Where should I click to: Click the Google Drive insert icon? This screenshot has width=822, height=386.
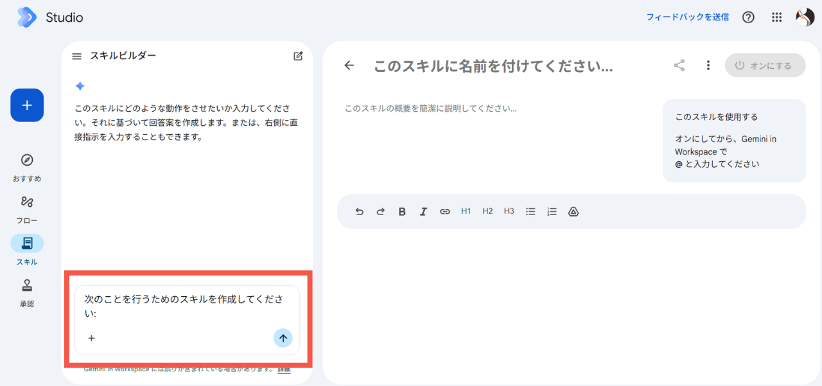[x=573, y=211]
